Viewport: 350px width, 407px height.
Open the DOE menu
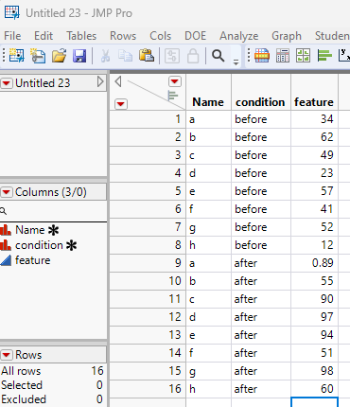point(195,36)
